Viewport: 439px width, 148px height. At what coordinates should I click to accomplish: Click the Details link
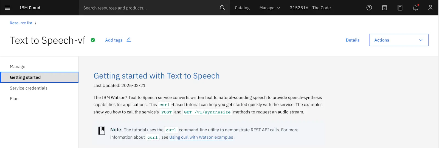click(353, 40)
